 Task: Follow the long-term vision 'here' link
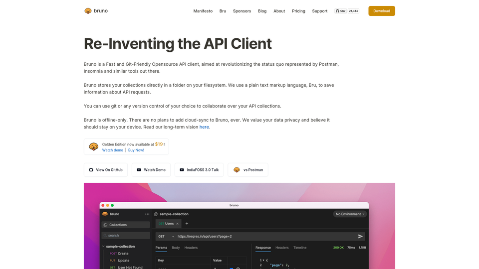click(x=204, y=127)
